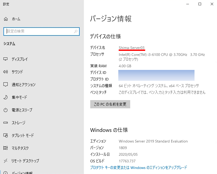Click device name Shima-Server03
This screenshot has width=217, height=174.
(132, 48)
